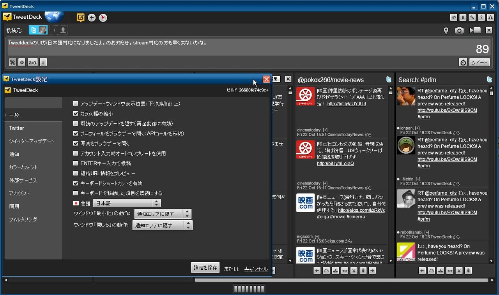Click the column navigation slider at the bottom
The image size is (499, 295).
(x=249, y=289)
